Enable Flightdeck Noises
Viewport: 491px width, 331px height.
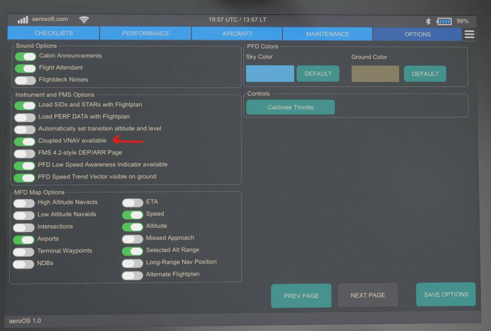click(26, 80)
